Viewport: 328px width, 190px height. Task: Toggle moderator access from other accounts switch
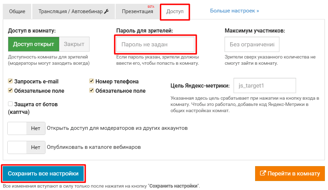26,128
